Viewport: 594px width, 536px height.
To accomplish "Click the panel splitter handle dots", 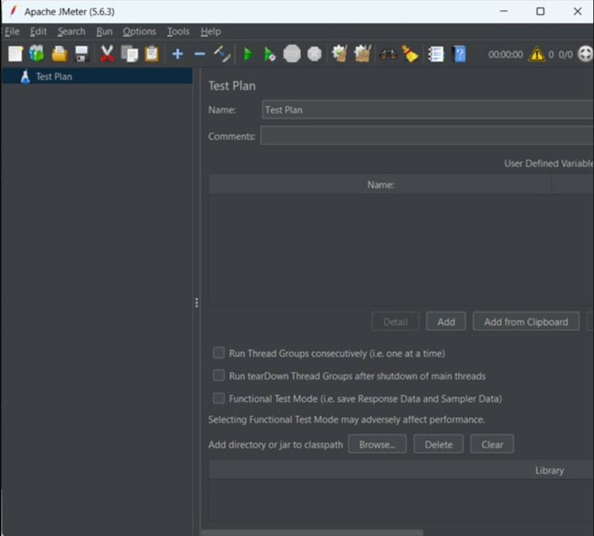I will click(196, 303).
